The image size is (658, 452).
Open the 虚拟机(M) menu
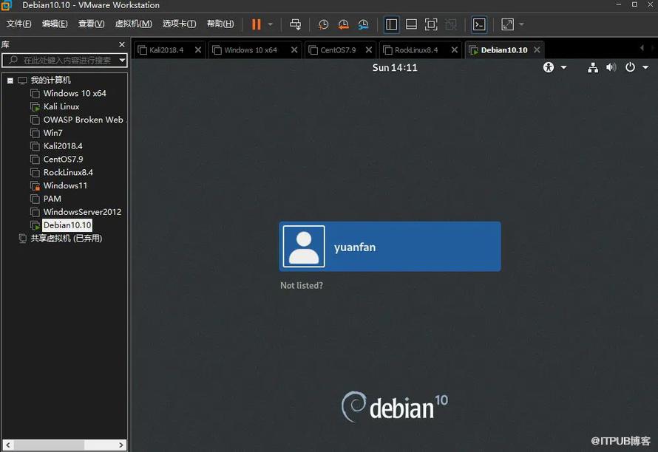pos(134,24)
